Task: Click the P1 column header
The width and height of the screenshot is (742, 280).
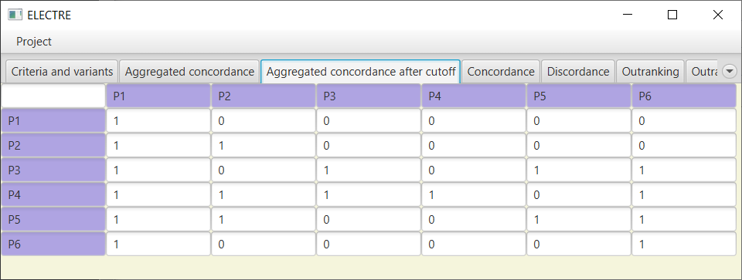Action: 158,96
